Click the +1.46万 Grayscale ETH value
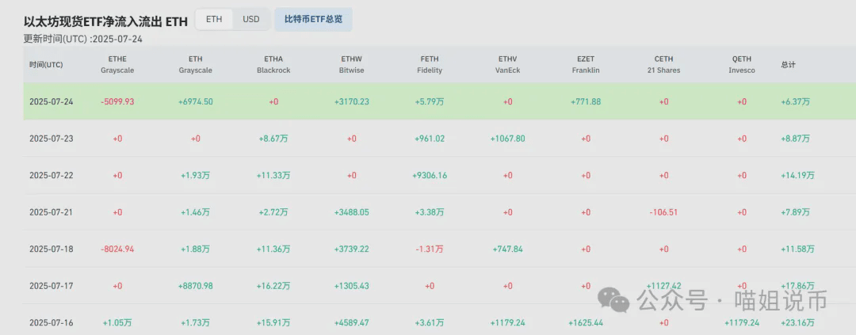This screenshot has height=335, width=856. [196, 212]
